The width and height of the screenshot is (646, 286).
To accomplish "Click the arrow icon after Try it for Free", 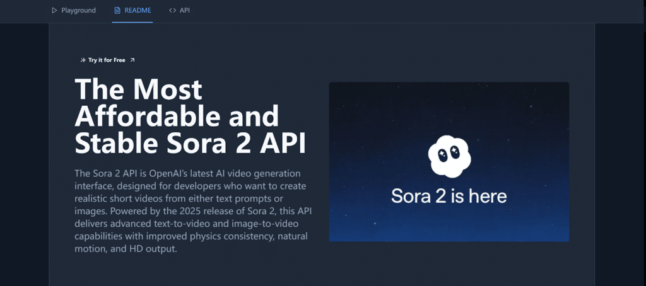I will coord(132,60).
